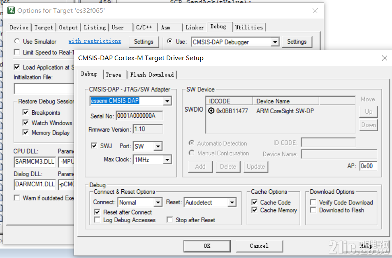The image size is (392, 258).
Task: Enable Warn if outdated Executable checkbox
Action: 17,198
